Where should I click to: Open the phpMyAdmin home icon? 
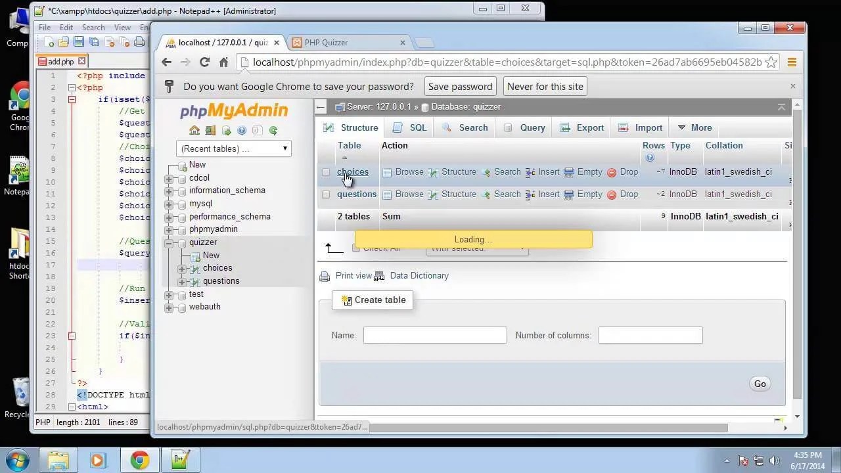pyautogui.click(x=194, y=130)
